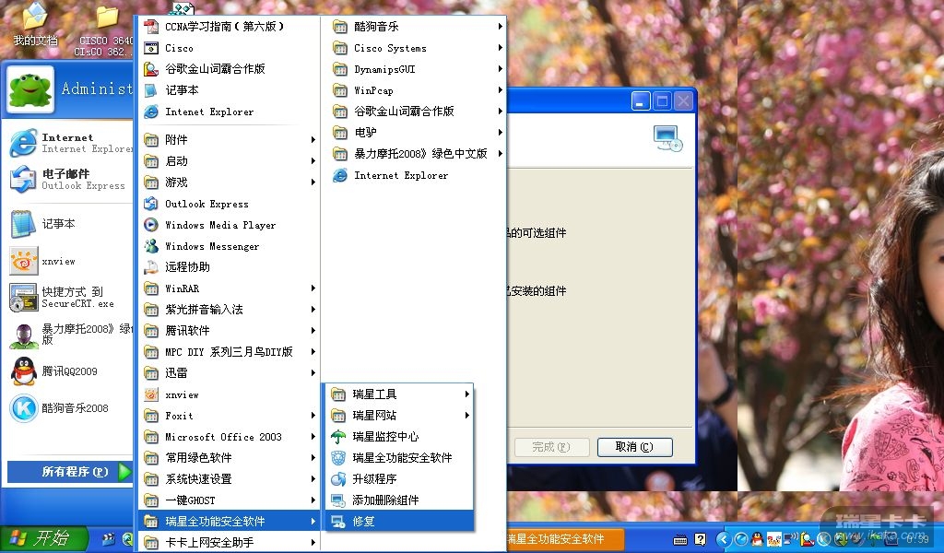Expand hidden tray icons arrow
Image resolution: width=944 pixels, height=553 pixels.
[x=724, y=540]
